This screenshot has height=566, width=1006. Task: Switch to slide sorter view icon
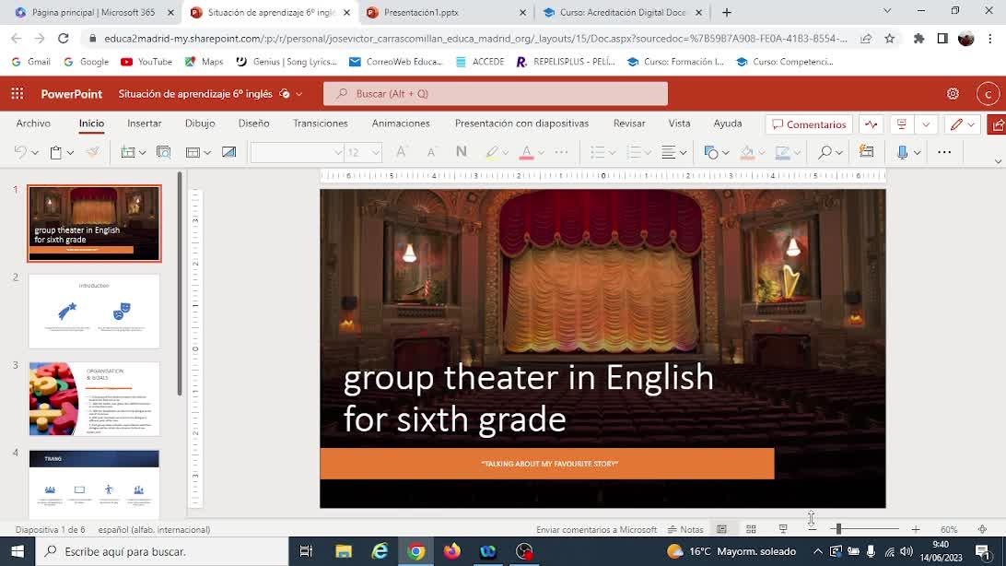pyautogui.click(x=751, y=529)
